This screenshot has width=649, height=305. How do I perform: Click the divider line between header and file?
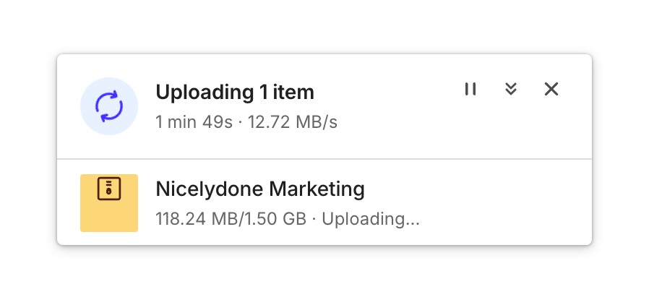pos(324,158)
